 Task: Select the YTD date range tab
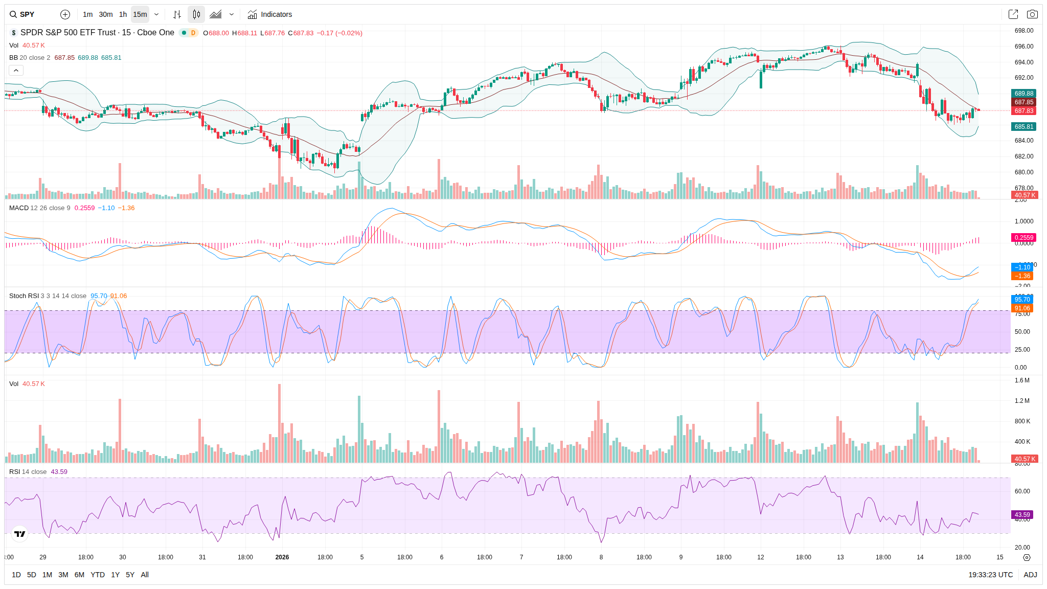tap(97, 575)
